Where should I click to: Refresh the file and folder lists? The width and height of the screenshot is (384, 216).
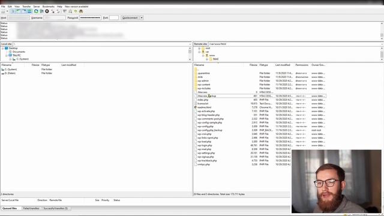pos(36,11)
